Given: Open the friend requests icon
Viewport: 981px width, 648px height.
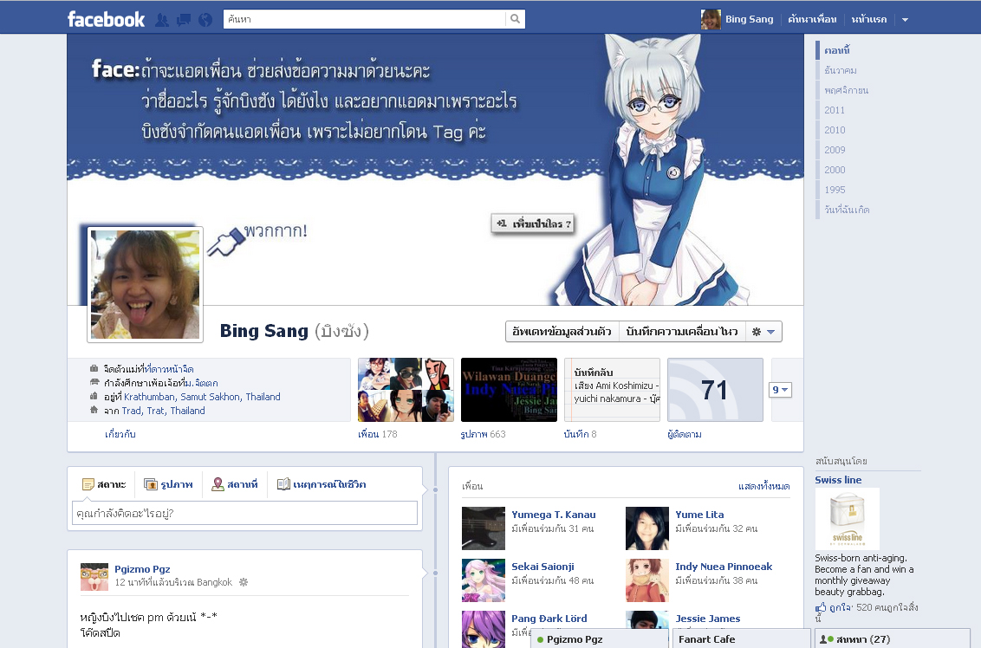Looking at the screenshot, I should [x=162, y=20].
